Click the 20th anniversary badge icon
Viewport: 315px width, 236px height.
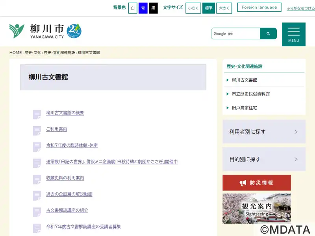(x=74, y=31)
